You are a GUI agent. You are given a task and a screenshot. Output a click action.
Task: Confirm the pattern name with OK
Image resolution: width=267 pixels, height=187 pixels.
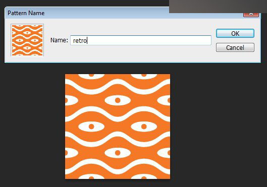tap(235, 33)
